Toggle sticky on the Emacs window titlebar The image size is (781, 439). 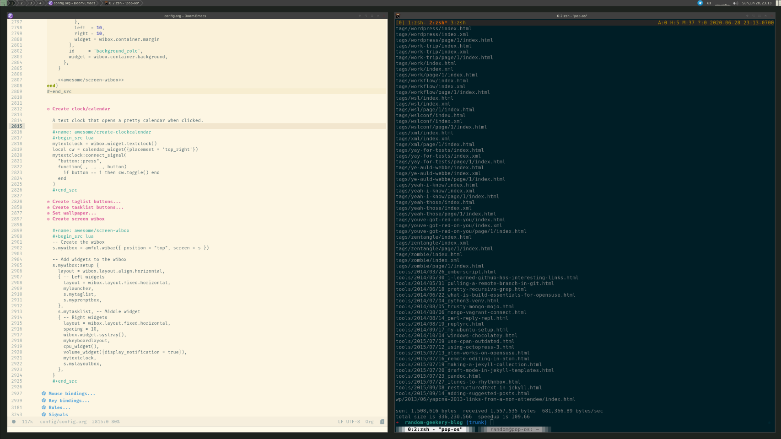(x=372, y=16)
